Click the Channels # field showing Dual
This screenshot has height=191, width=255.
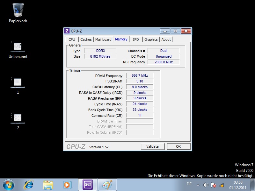(x=164, y=51)
